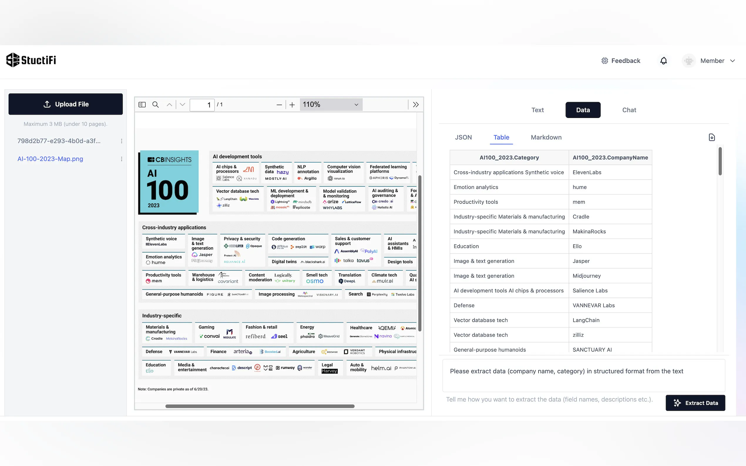Click the horizontal scrollbar of document viewer
The height and width of the screenshot is (466, 746).
tap(260, 406)
